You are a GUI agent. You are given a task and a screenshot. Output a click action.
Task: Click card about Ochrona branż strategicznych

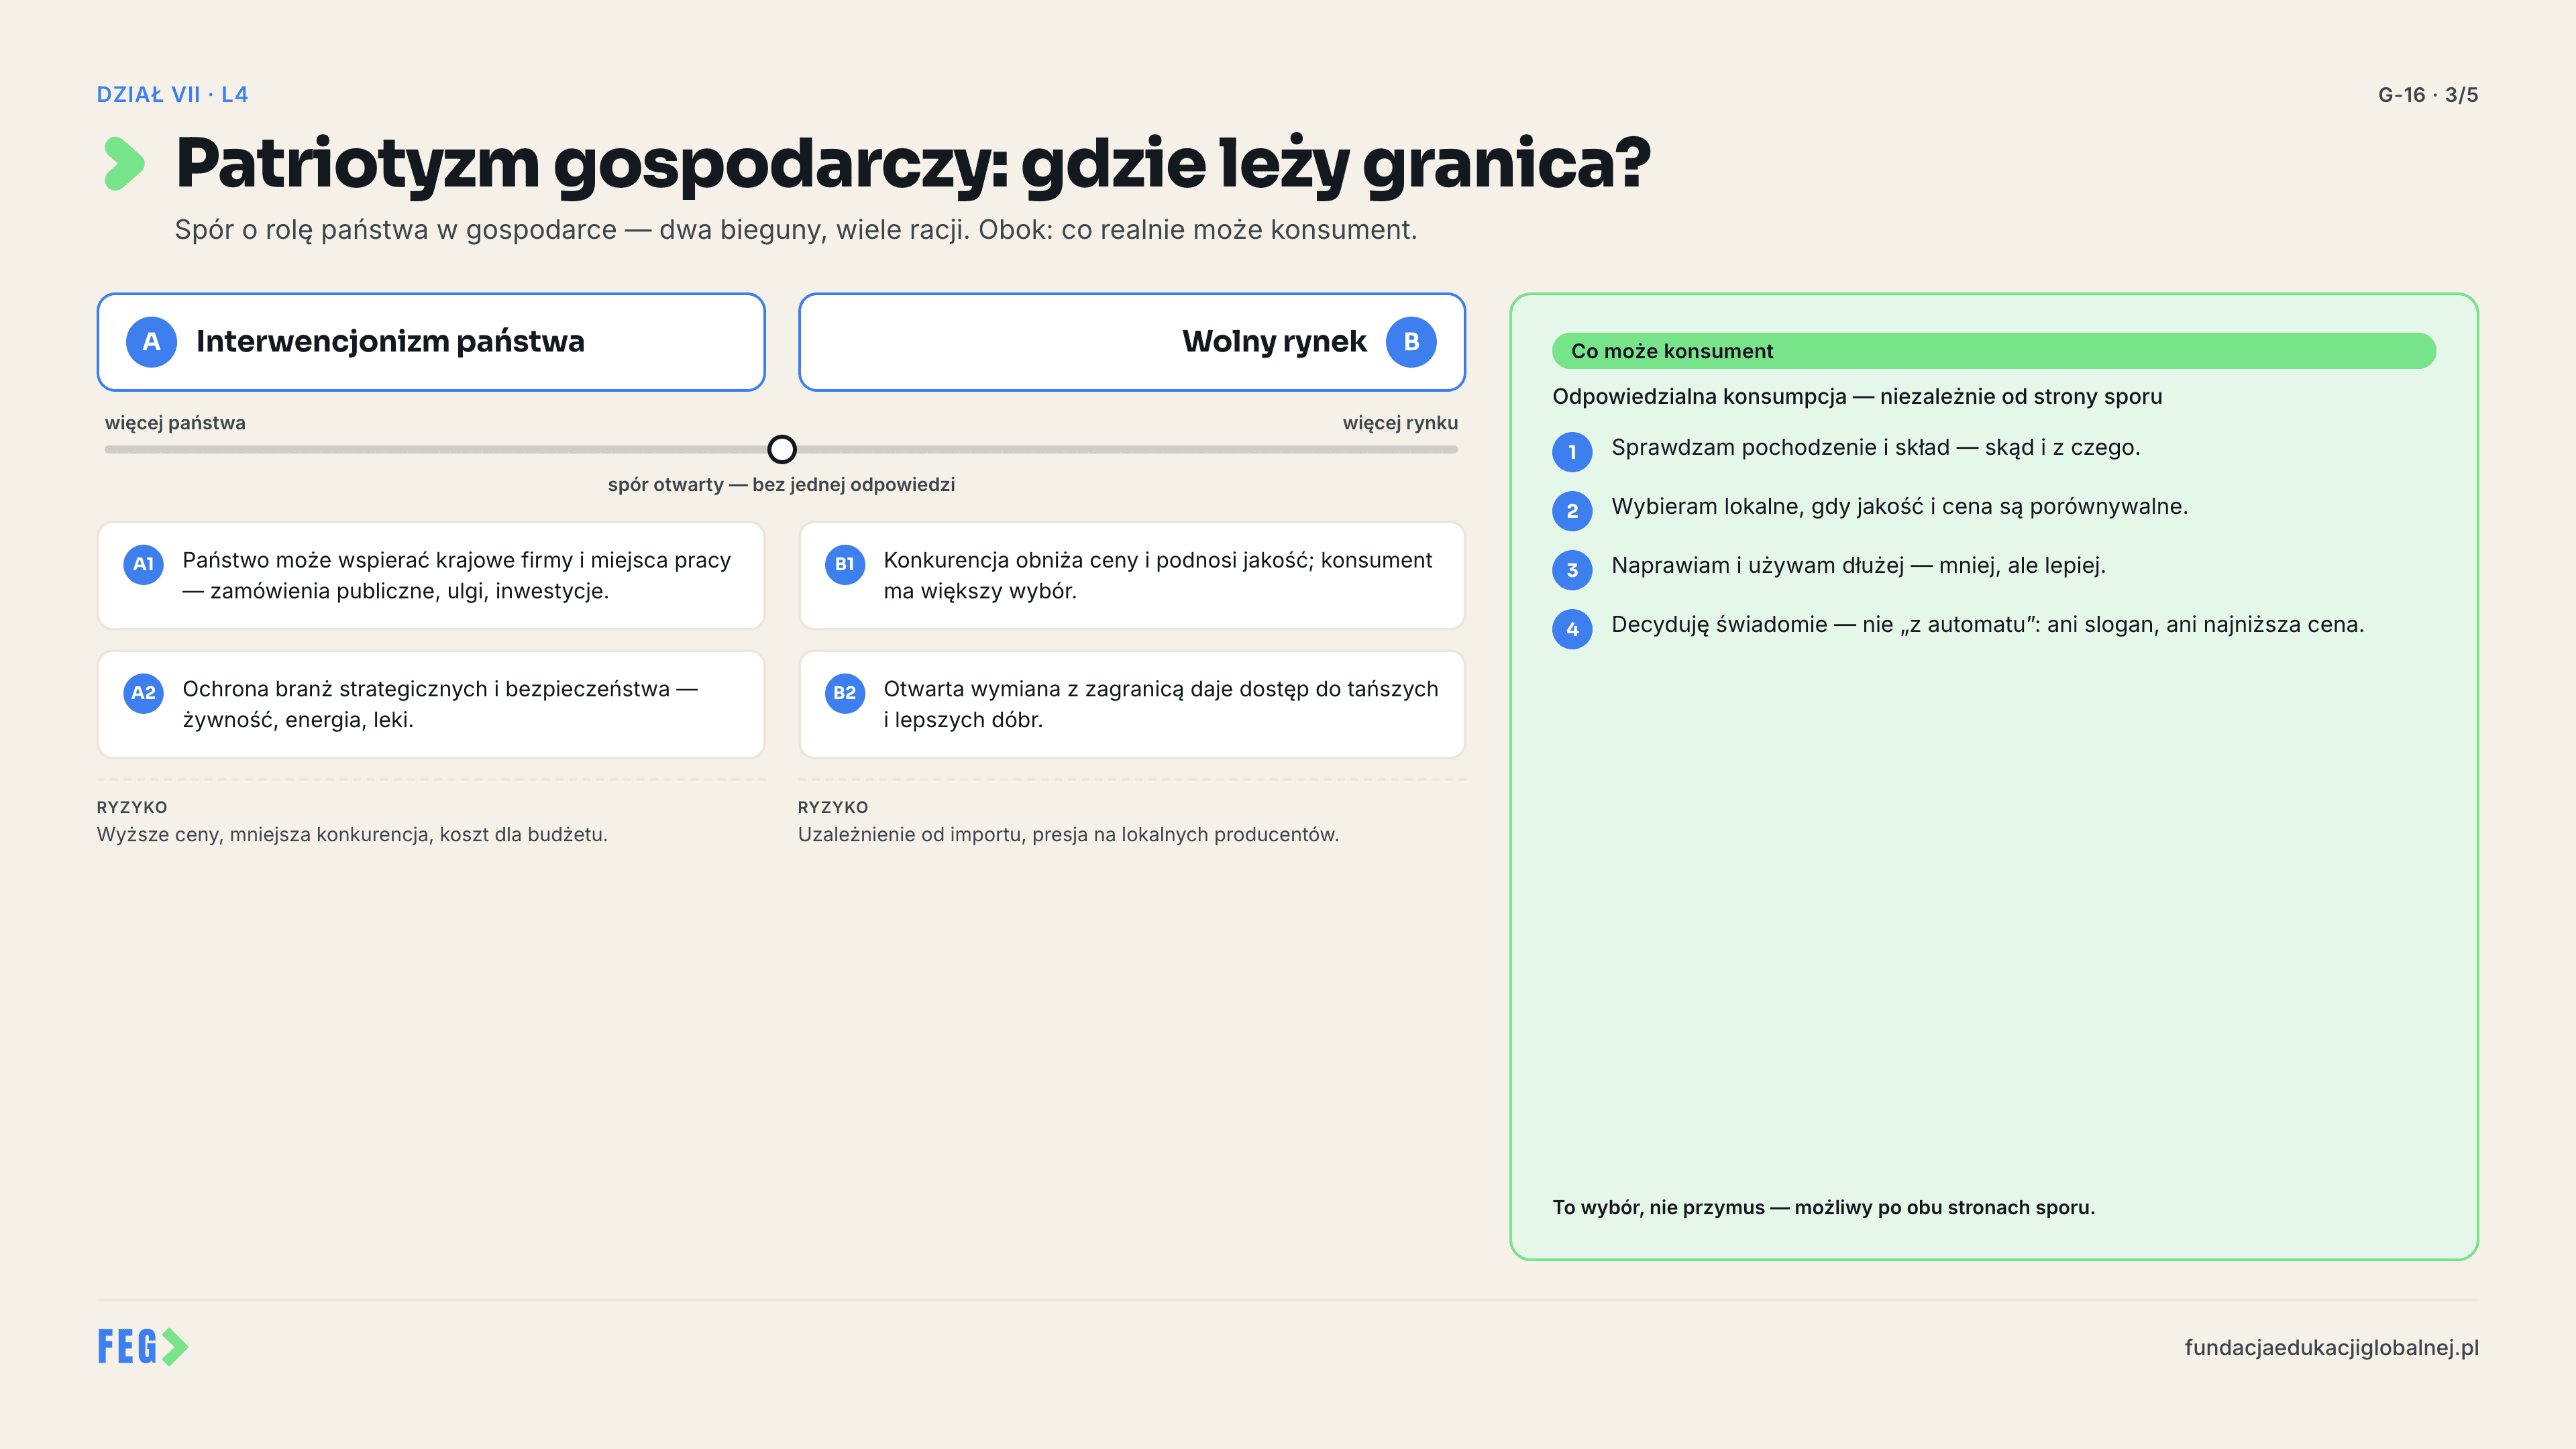(x=431, y=705)
